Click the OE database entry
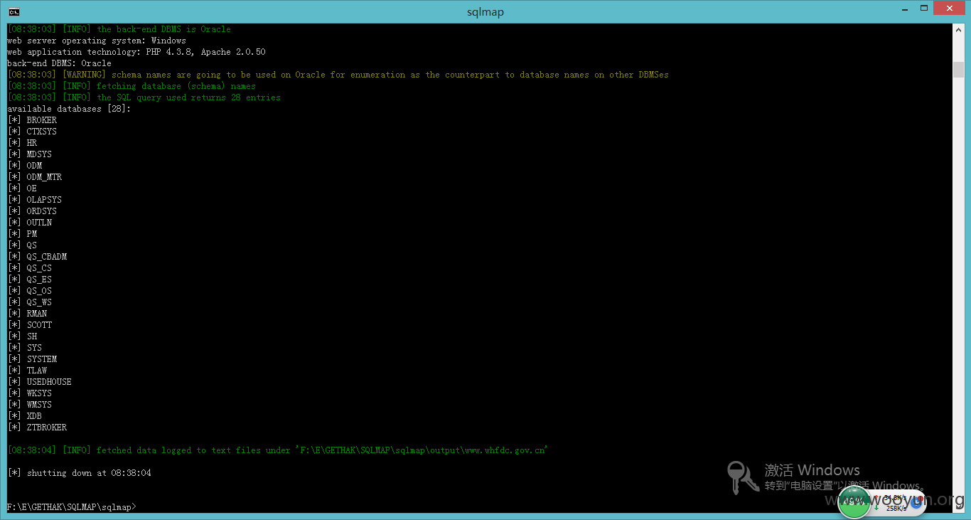Image resolution: width=971 pixels, height=520 pixels. pyautogui.click(x=22, y=189)
